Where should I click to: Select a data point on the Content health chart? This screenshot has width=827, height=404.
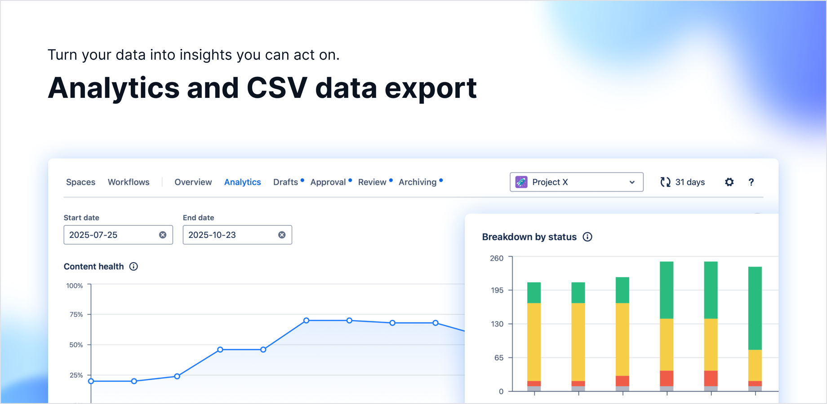pos(306,320)
